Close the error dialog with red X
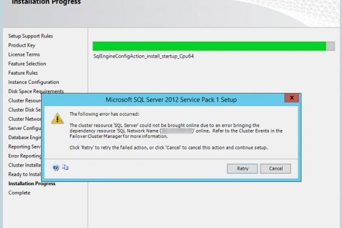 click(x=292, y=97)
